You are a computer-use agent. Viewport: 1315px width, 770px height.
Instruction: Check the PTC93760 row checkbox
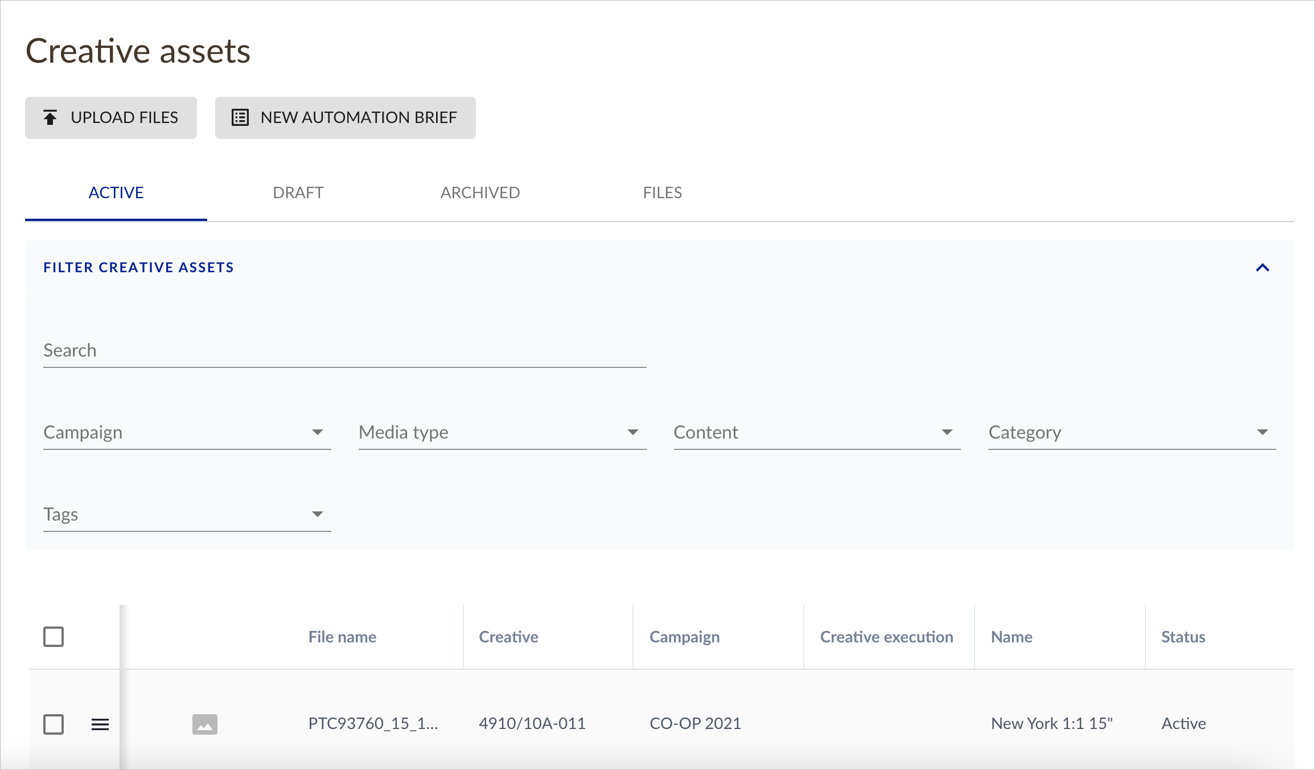(x=54, y=724)
